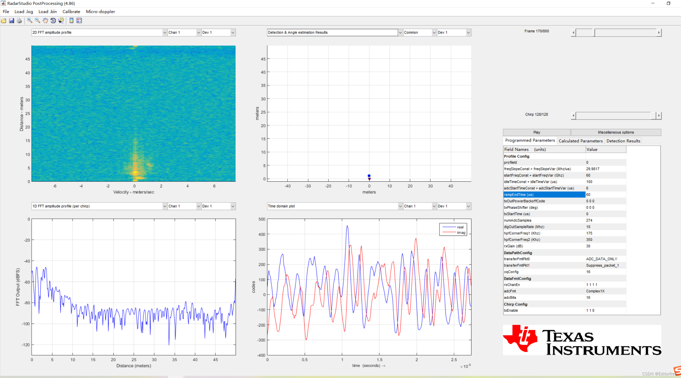This screenshot has height=378, width=681.
Task: Switch to the Calculated Parameters tab
Action: (x=581, y=141)
